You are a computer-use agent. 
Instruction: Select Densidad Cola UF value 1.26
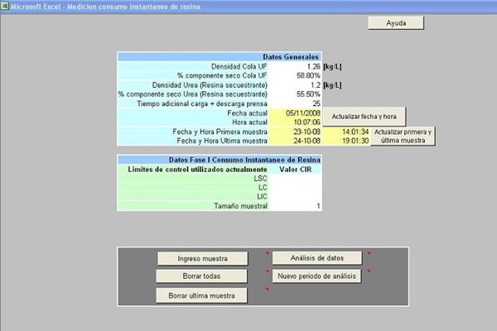coord(295,66)
